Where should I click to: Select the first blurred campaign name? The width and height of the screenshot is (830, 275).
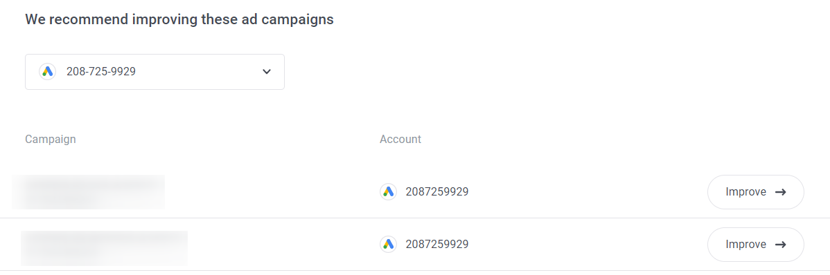point(89,191)
